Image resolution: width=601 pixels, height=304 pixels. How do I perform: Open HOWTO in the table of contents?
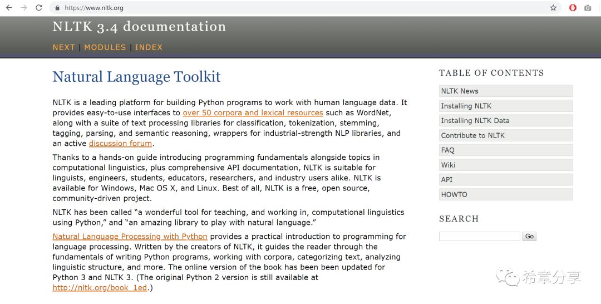[x=506, y=194]
